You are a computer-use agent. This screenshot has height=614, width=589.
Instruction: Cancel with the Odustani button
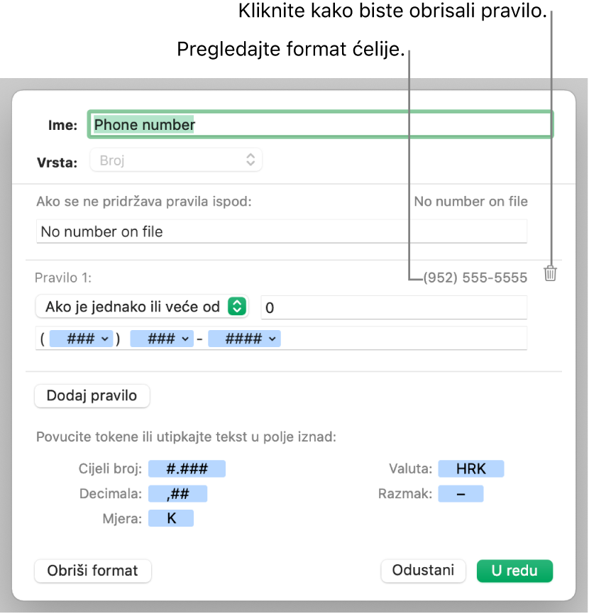click(423, 571)
